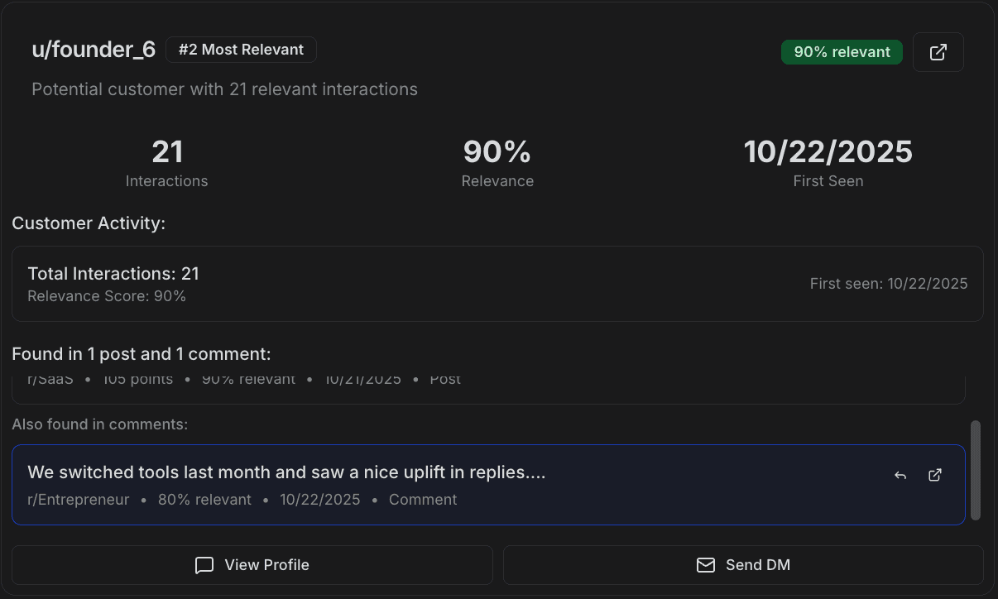Click the reply arrow icon on the comment

pos(900,475)
